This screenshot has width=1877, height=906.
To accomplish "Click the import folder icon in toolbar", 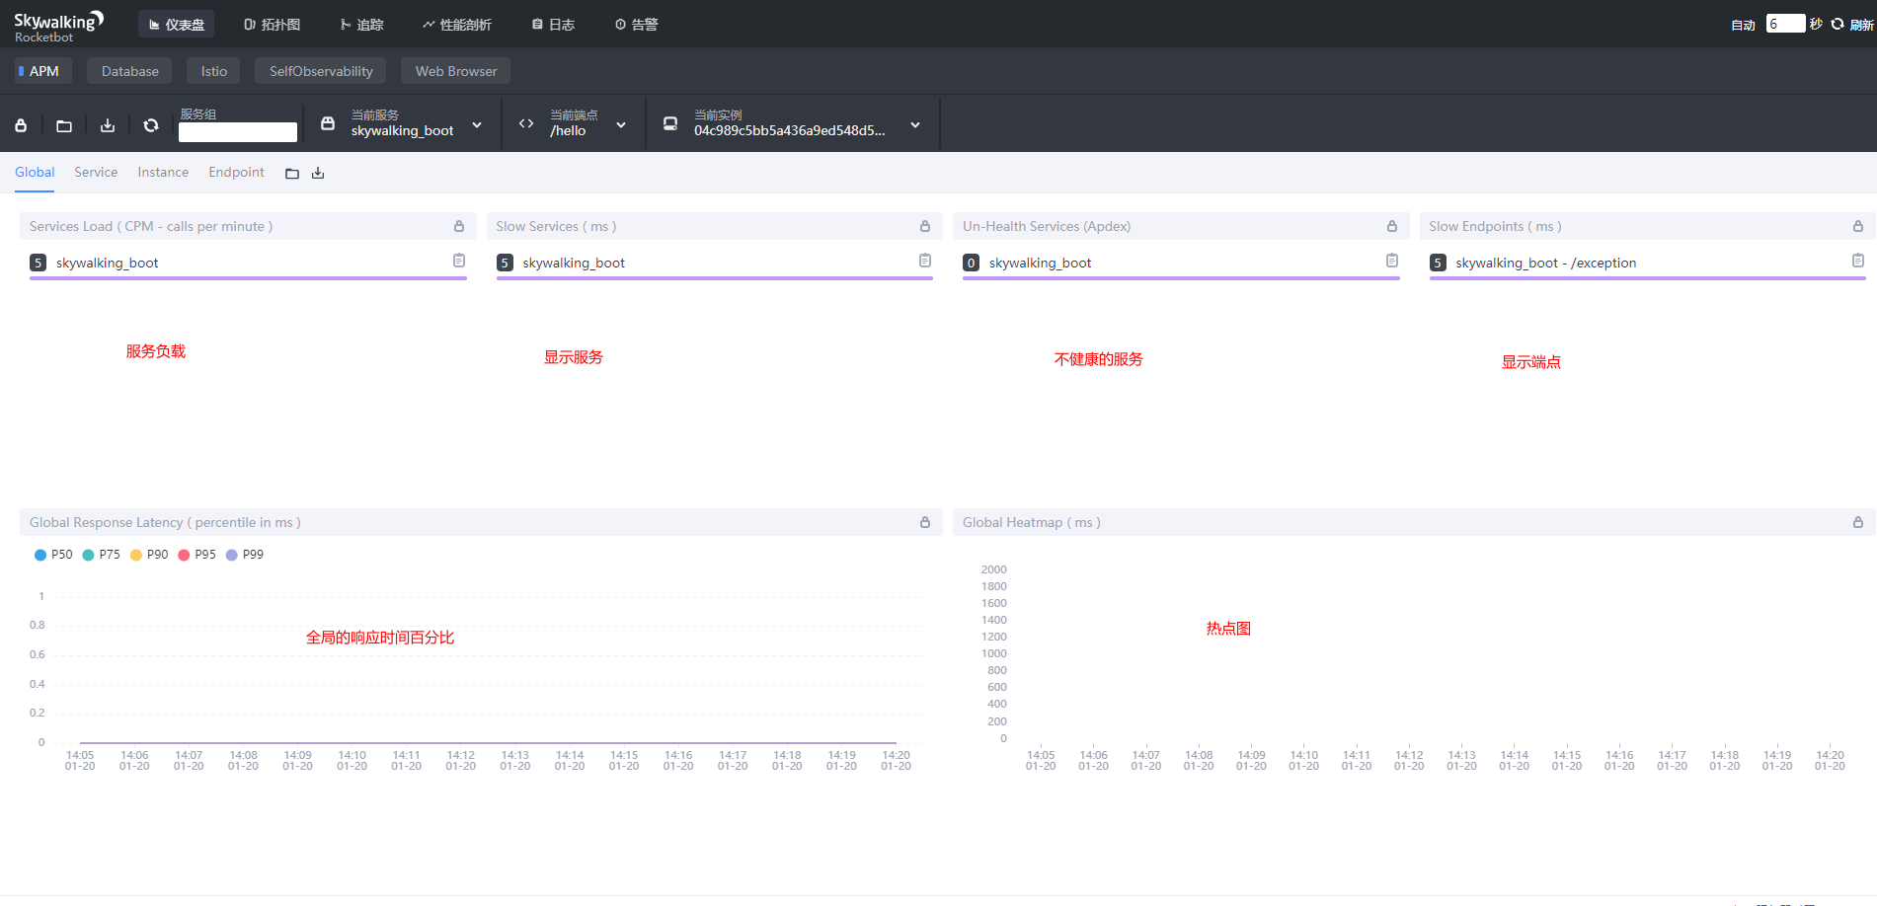I will coord(64,125).
